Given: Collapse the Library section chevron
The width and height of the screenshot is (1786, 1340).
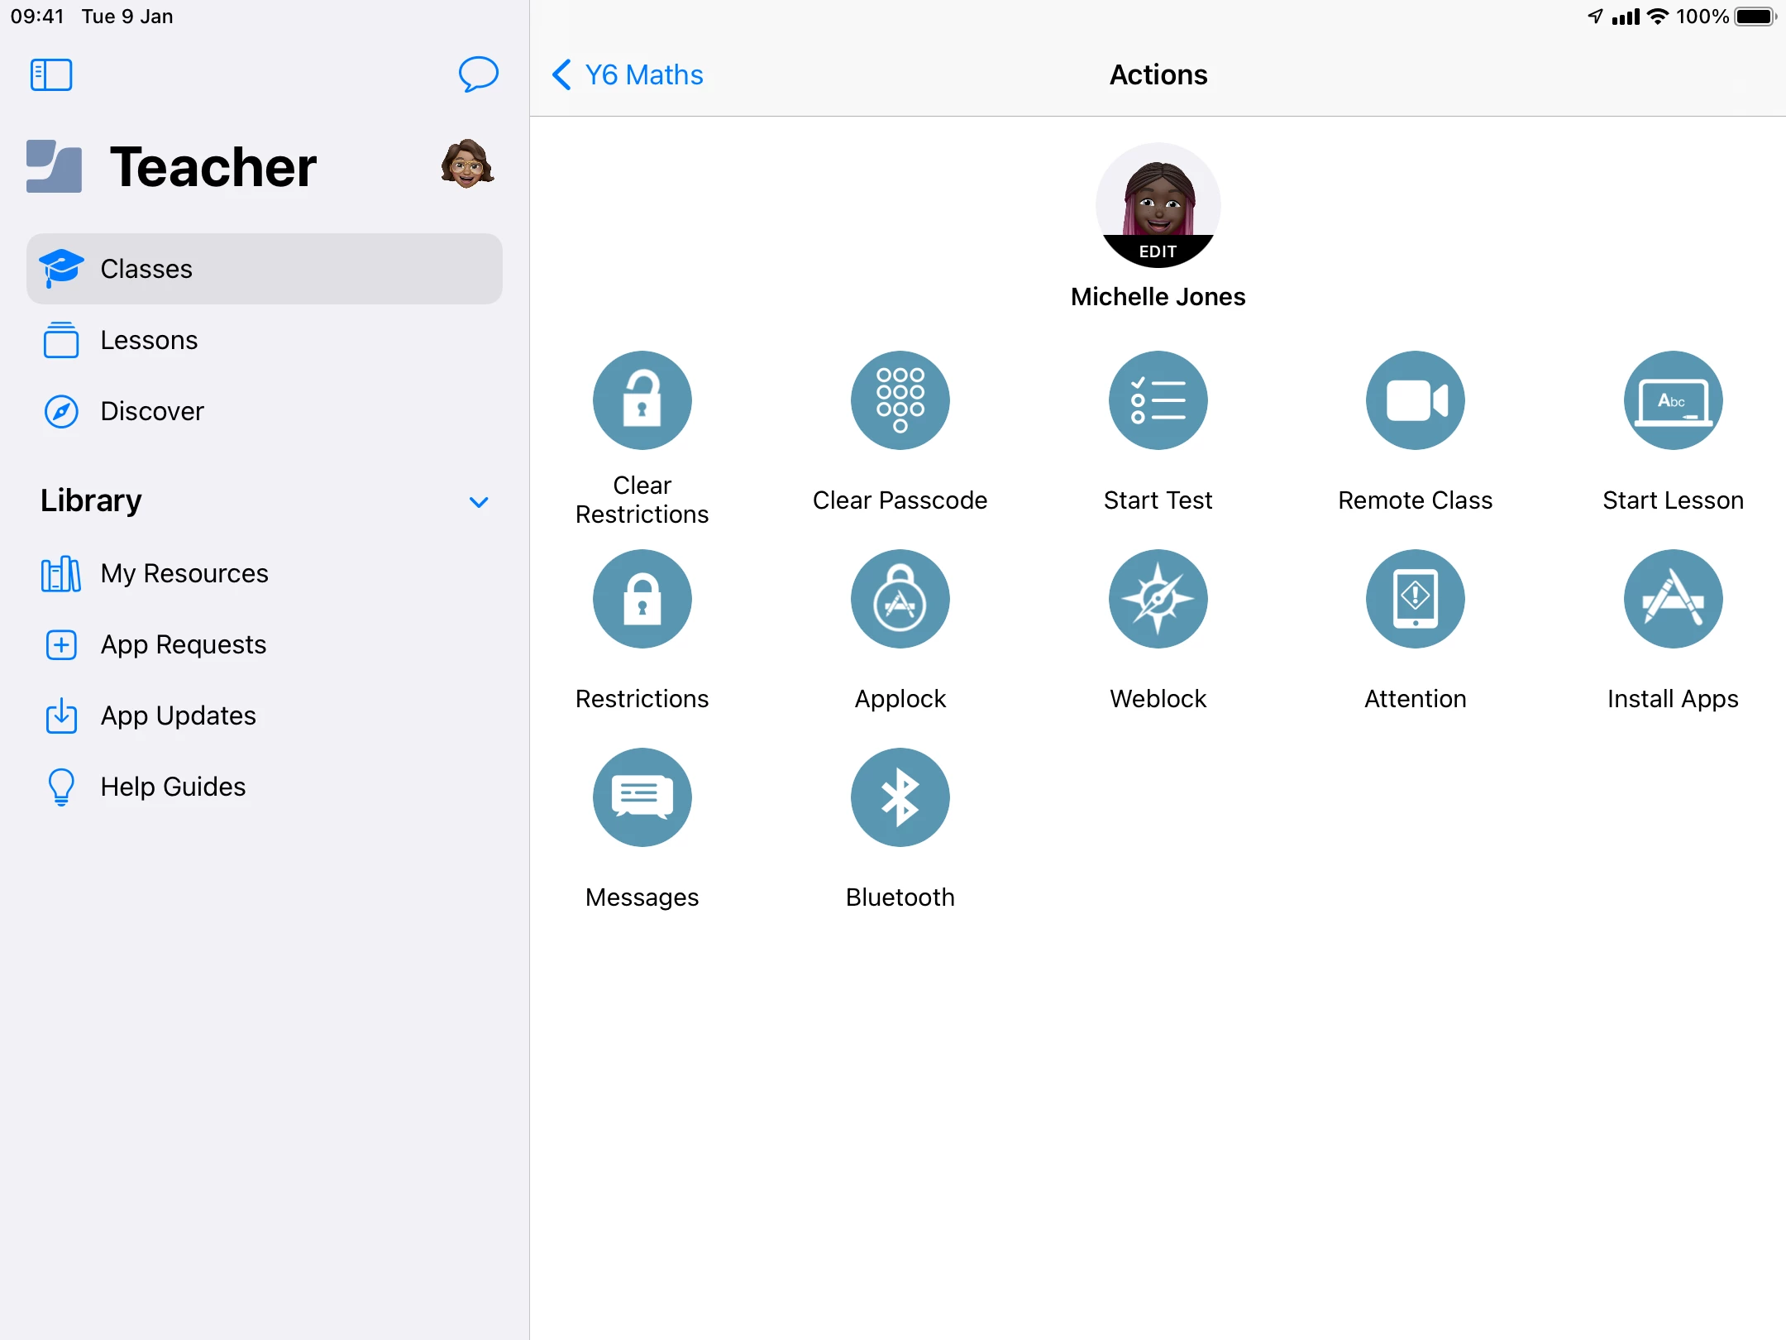Looking at the screenshot, I should pyautogui.click(x=479, y=502).
